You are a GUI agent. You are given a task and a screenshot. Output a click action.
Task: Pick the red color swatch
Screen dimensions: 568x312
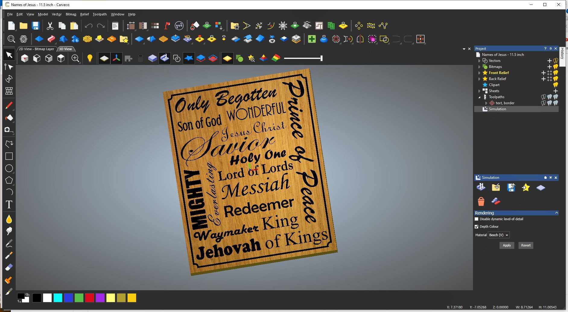[x=89, y=298]
